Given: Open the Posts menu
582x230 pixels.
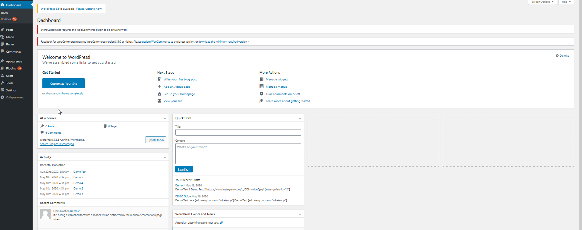Looking at the screenshot, I should 10,30.
